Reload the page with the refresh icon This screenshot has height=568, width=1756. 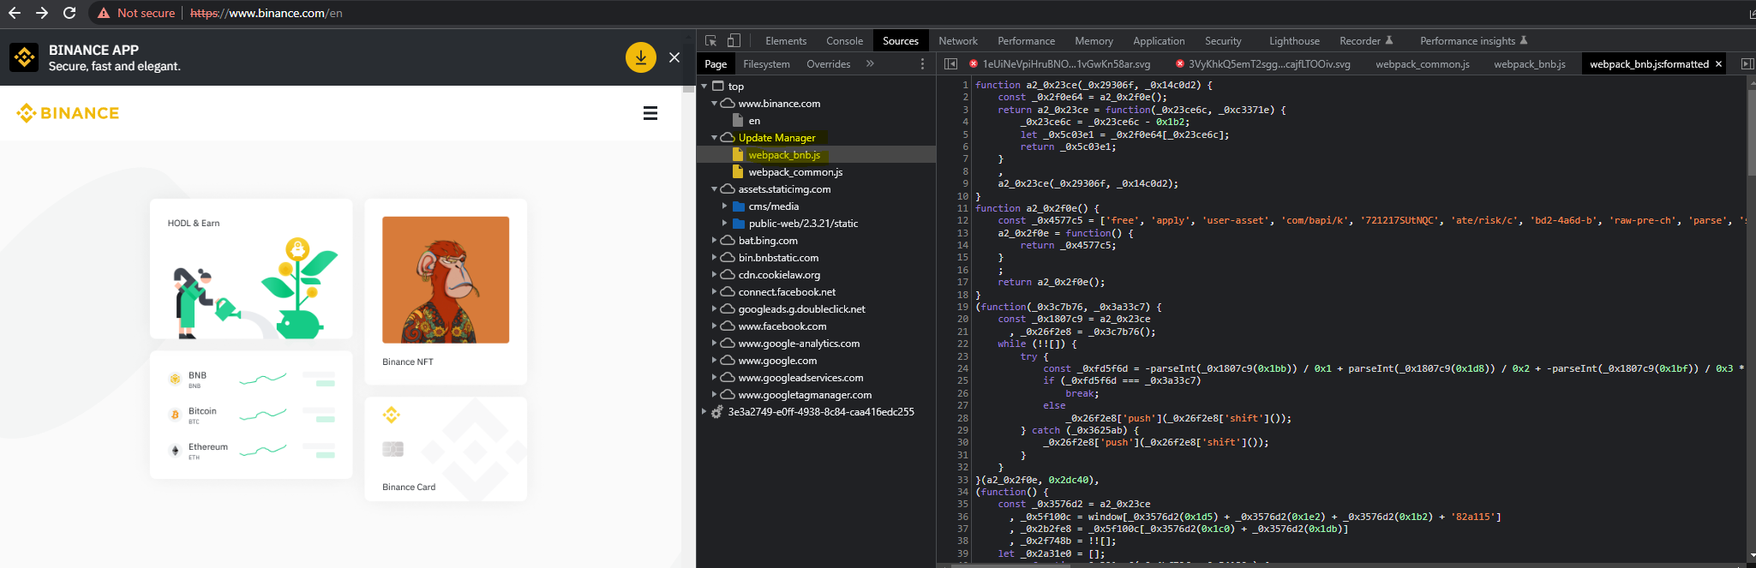tap(69, 13)
